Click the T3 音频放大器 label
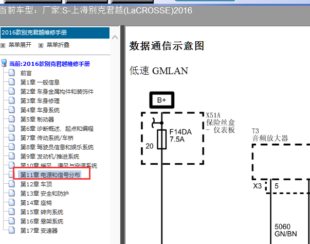Image resolution: width=310 pixels, height=244 pixels. pos(270,135)
